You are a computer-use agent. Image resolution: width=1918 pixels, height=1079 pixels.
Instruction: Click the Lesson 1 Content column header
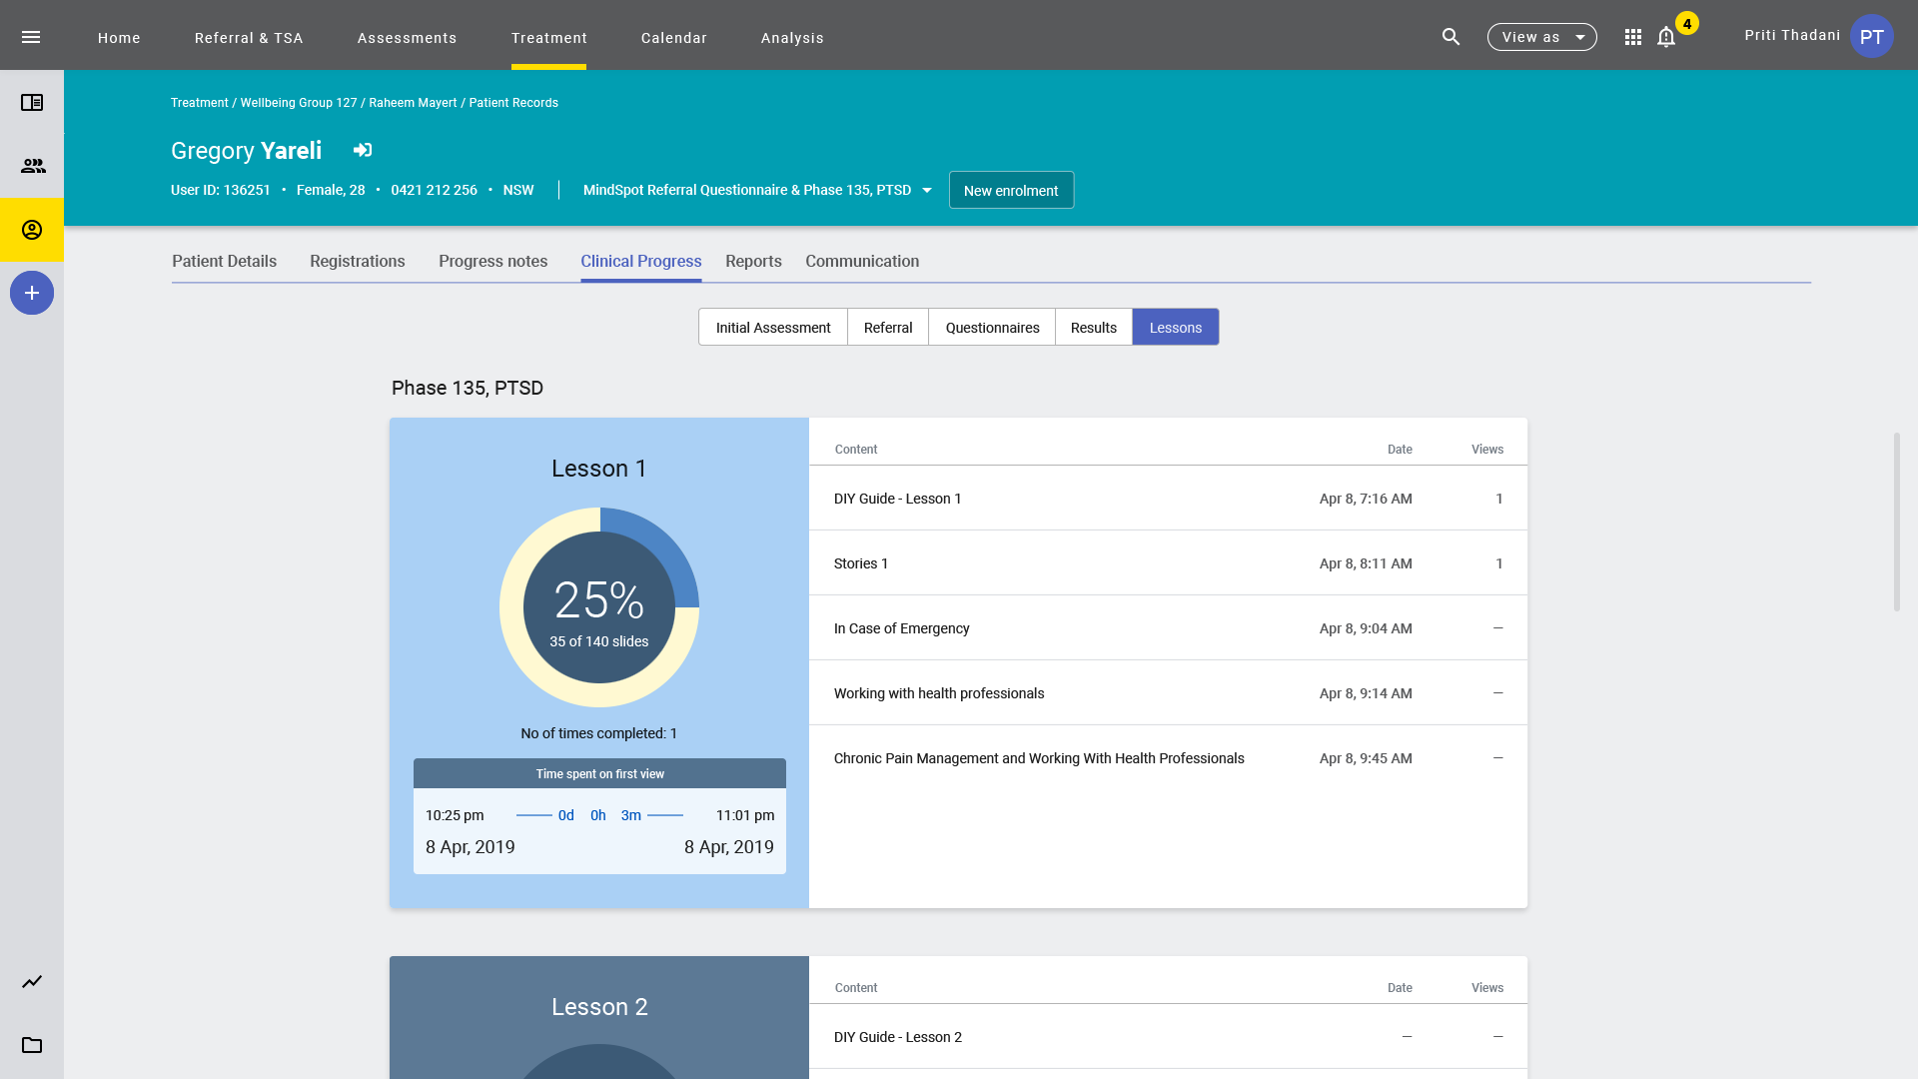click(856, 450)
